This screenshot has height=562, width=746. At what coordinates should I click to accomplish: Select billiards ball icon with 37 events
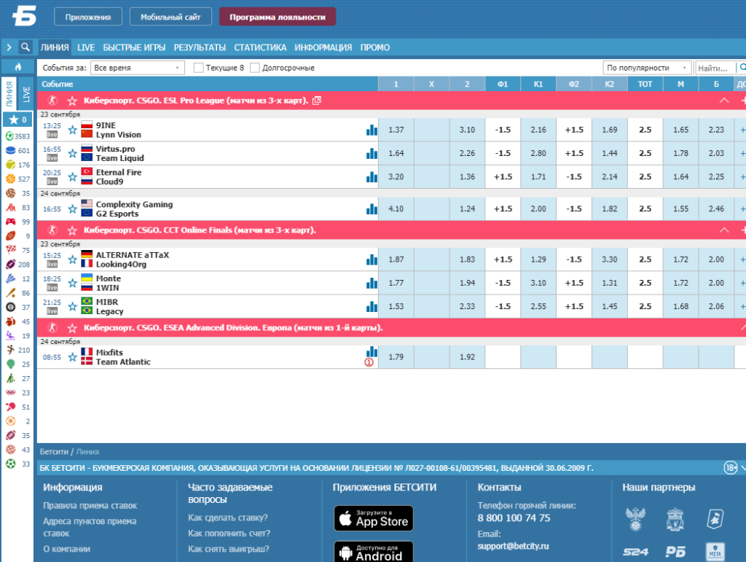click(10, 307)
